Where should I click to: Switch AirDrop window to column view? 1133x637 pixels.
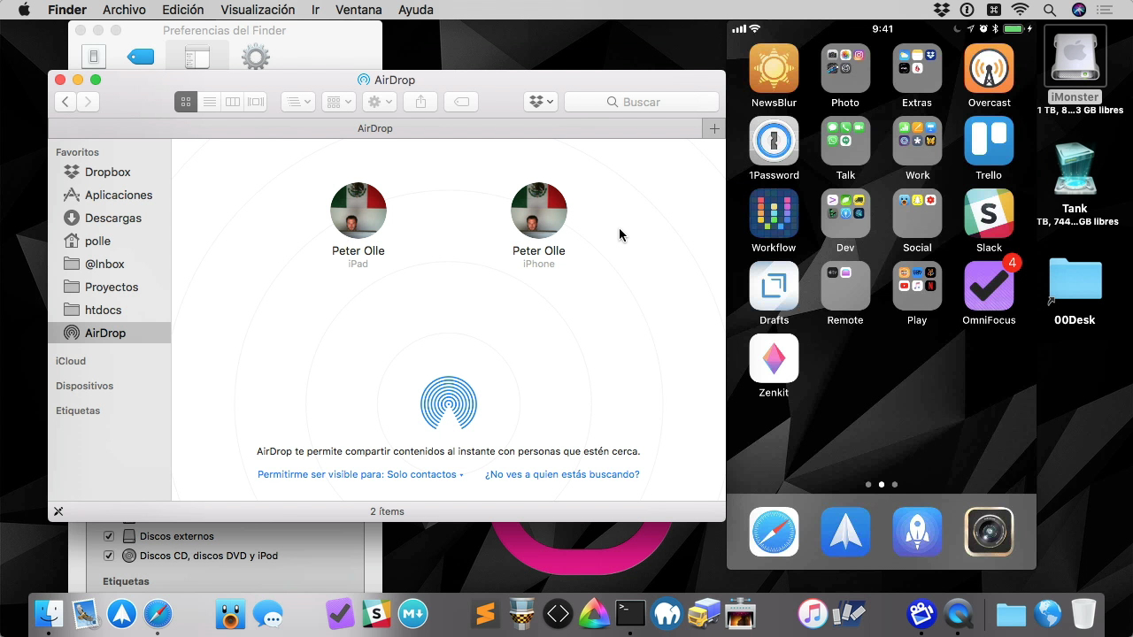[233, 102]
